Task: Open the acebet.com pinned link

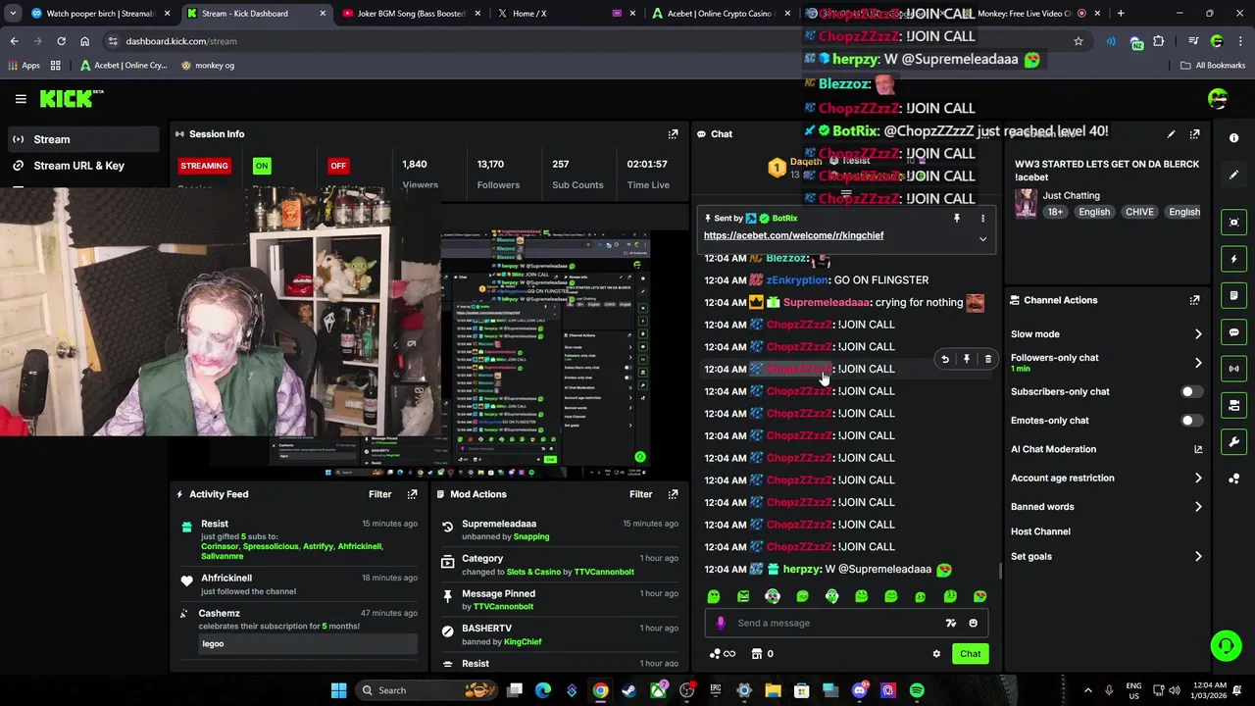Action: [x=793, y=235]
